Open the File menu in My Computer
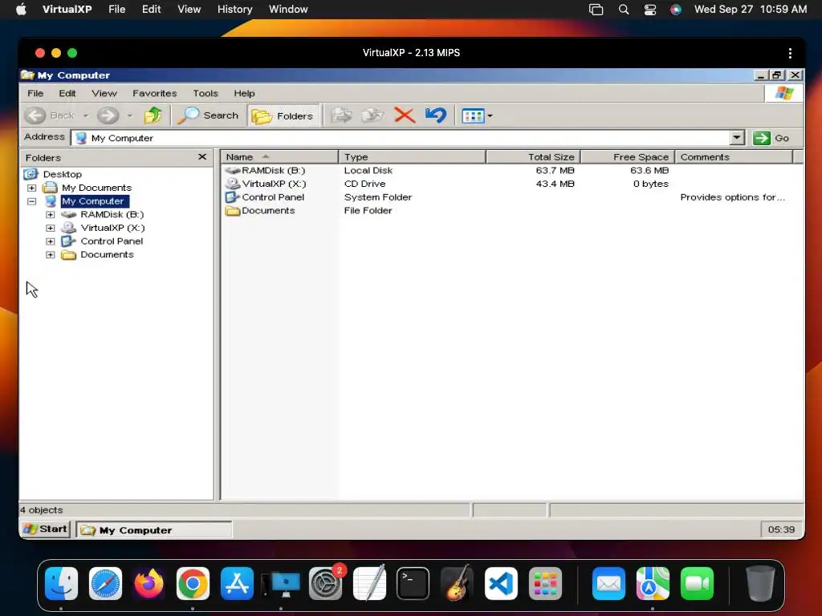Screen dimensions: 822x616 point(35,93)
